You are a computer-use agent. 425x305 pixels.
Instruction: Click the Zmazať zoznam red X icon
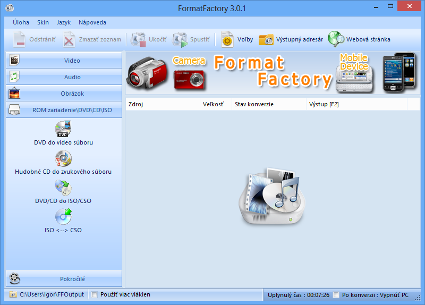pos(69,39)
